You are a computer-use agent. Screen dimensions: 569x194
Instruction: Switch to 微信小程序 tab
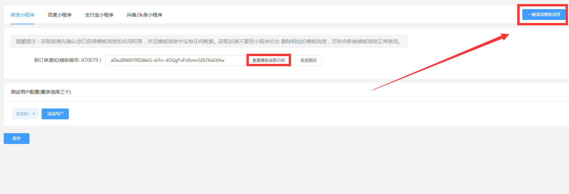click(22, 15)
